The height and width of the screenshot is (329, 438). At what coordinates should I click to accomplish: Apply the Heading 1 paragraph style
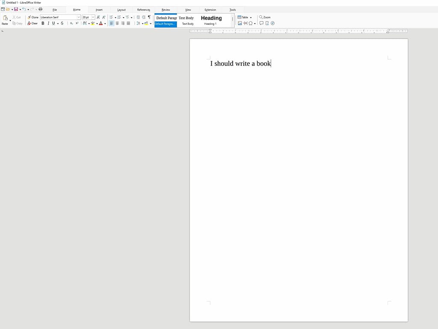tap(211, 20)
